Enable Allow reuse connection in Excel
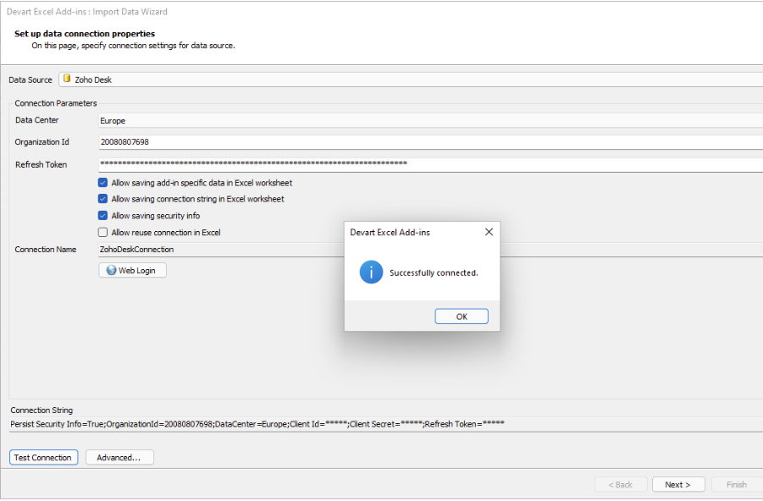 click(x=102, y=232)
